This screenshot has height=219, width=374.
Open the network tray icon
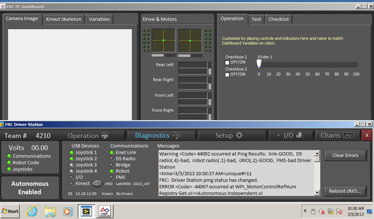pyautogui.click(x=330, y=211)
